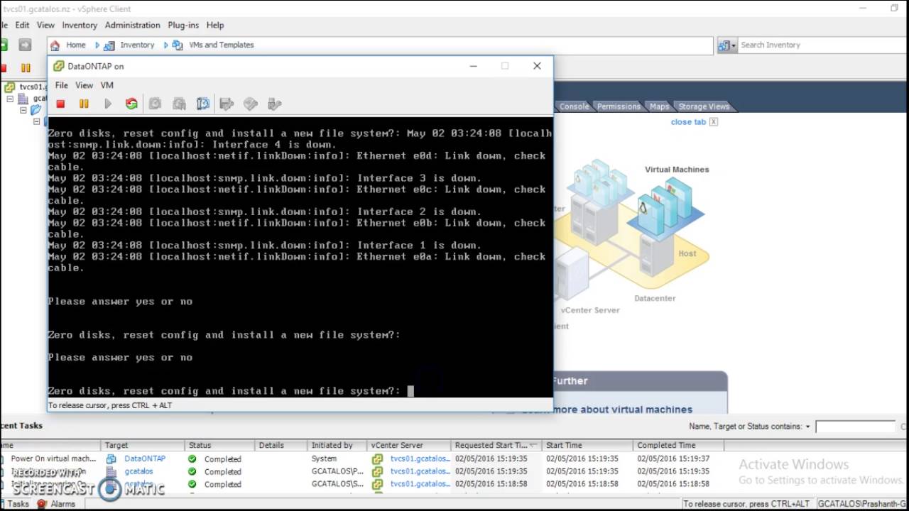Select the 'Power On virtual mach...' task row
The width and height of the screenshot is (909, 511).
(362, 459)
